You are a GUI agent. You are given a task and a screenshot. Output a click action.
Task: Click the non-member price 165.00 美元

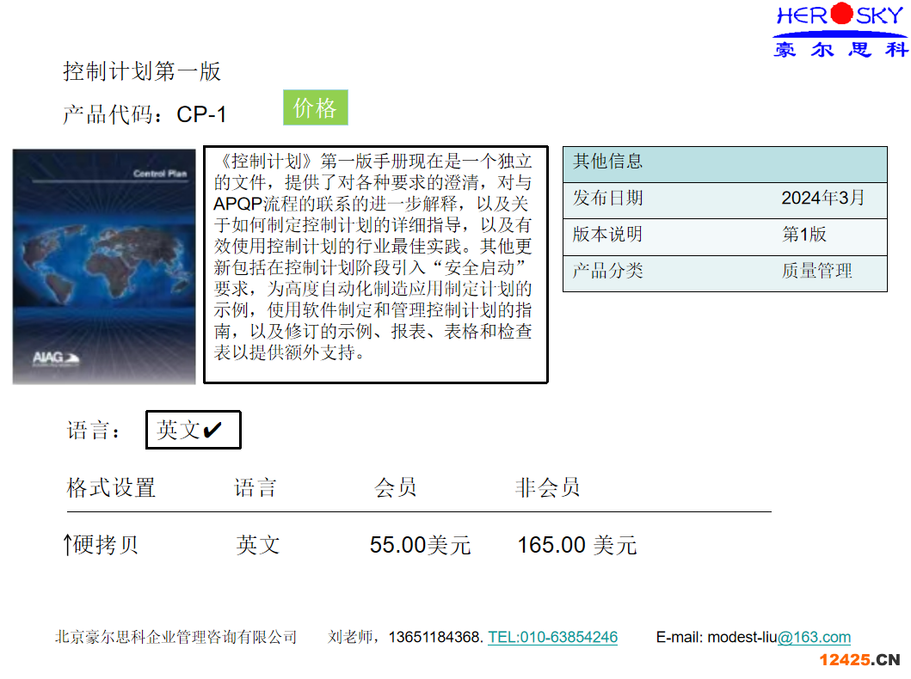pyautogui.click(x=577, y=545)
